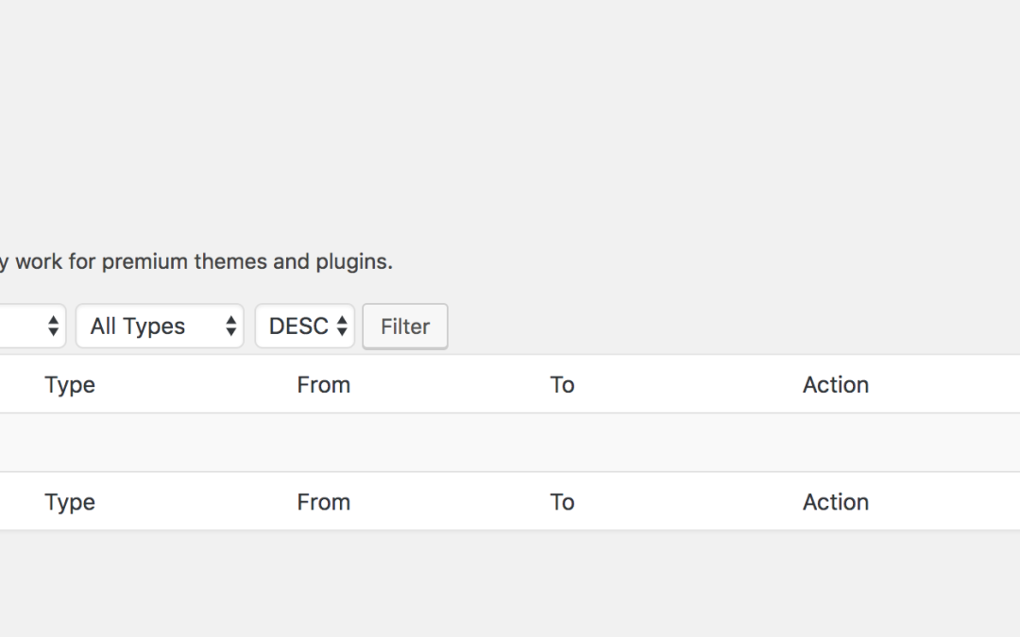Select the To column header at table top
1020x637 pixels.
tap(562, 385)
